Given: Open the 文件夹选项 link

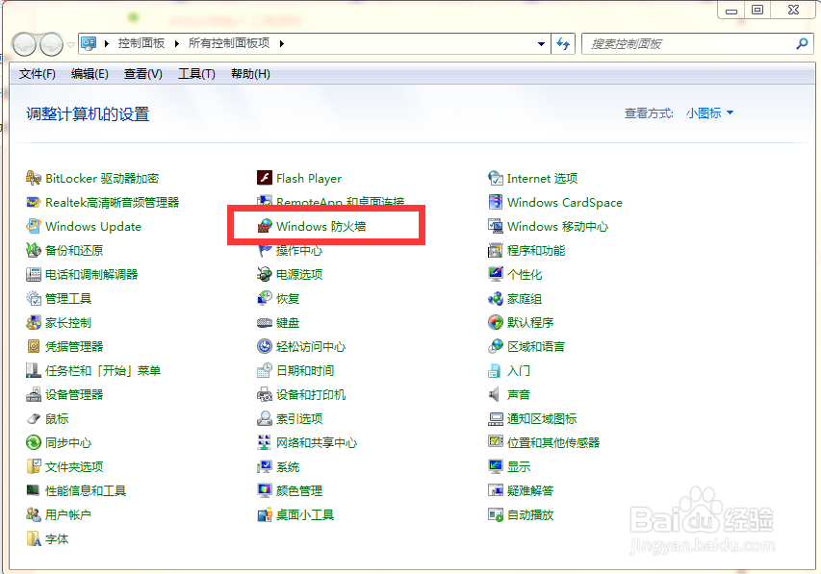Looking at the screenshot, I should [74, 467].
